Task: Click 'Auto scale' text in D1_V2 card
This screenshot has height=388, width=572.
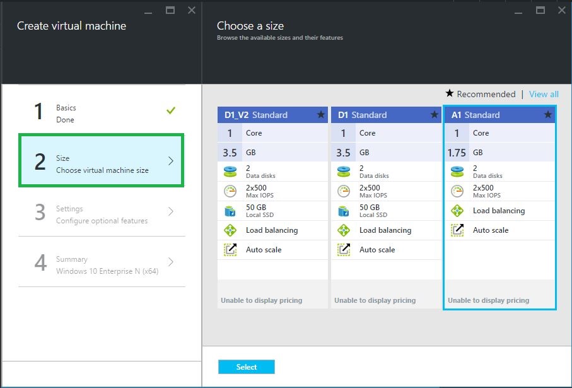Action: coord(264,250)
